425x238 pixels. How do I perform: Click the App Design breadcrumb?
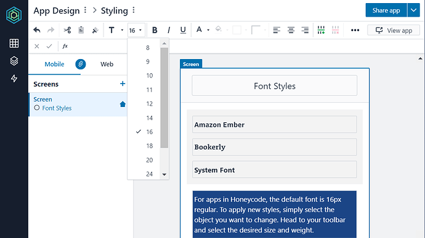(57, 10)
